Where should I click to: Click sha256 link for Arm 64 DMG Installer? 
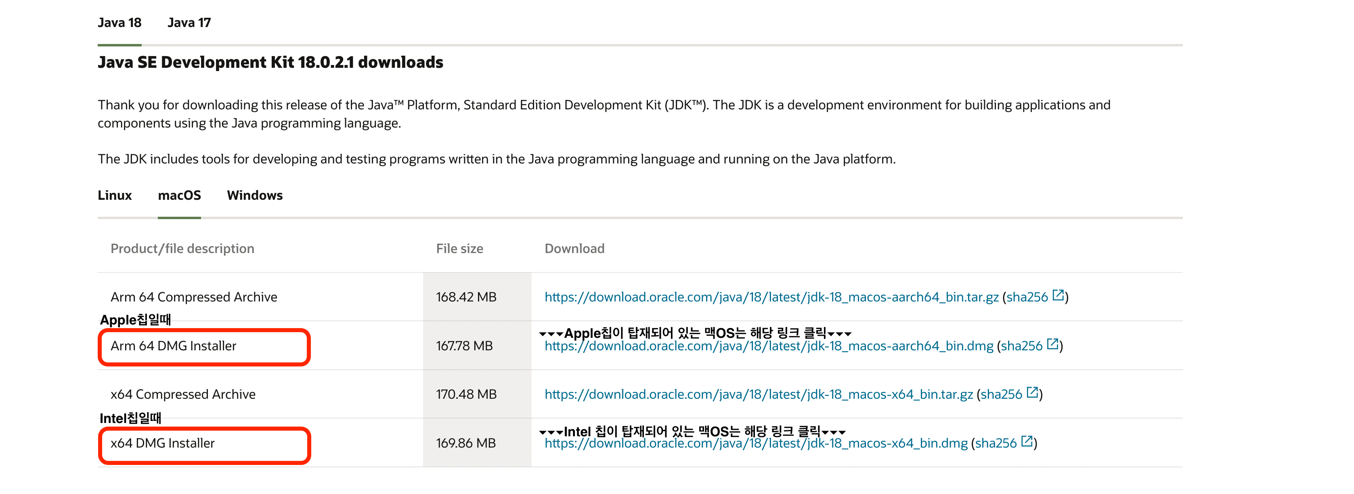coord(1022,346)
